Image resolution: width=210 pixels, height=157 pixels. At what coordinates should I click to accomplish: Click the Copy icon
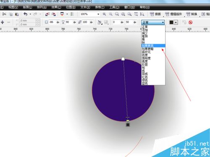[11, 14]
